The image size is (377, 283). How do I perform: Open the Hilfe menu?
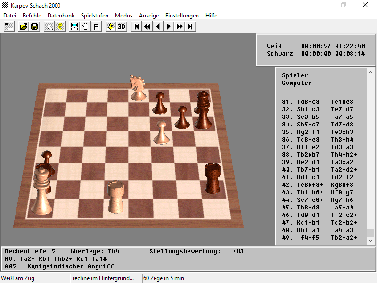click(x=211, y=16)
